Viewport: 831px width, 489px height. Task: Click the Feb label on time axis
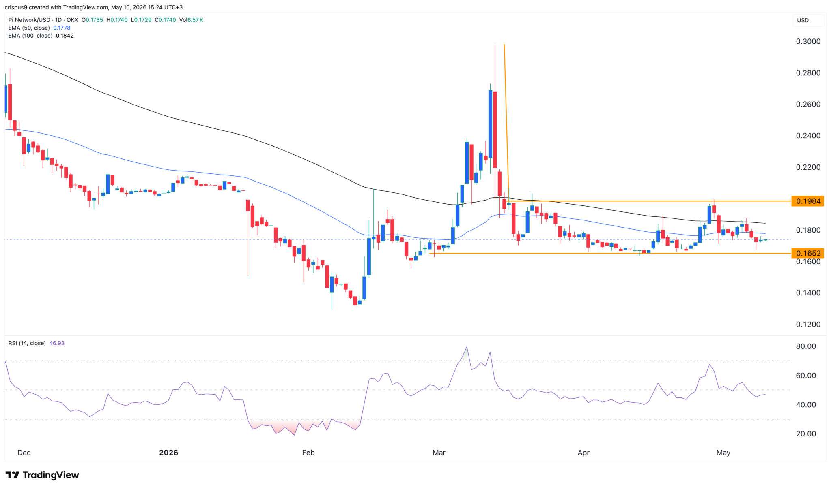point(308,453)
